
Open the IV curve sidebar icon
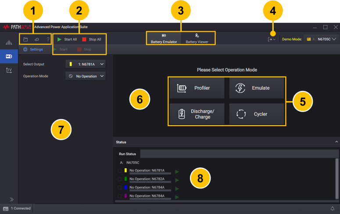click(x=9, y=70)
